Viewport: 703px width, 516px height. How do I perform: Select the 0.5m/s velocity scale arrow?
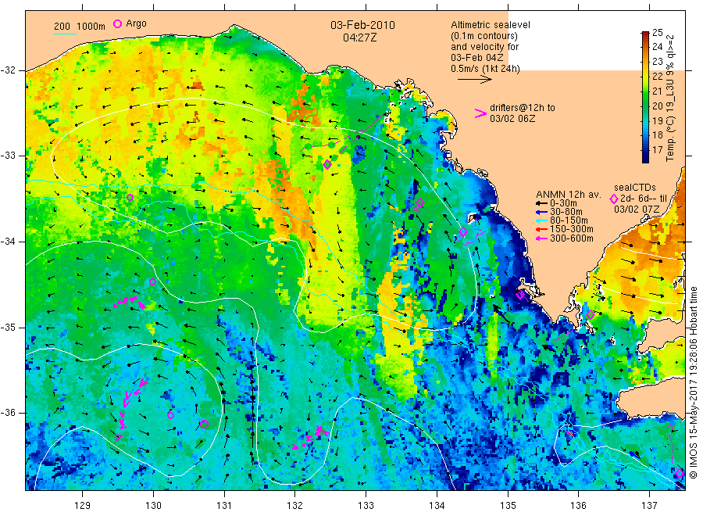point(475,80)
